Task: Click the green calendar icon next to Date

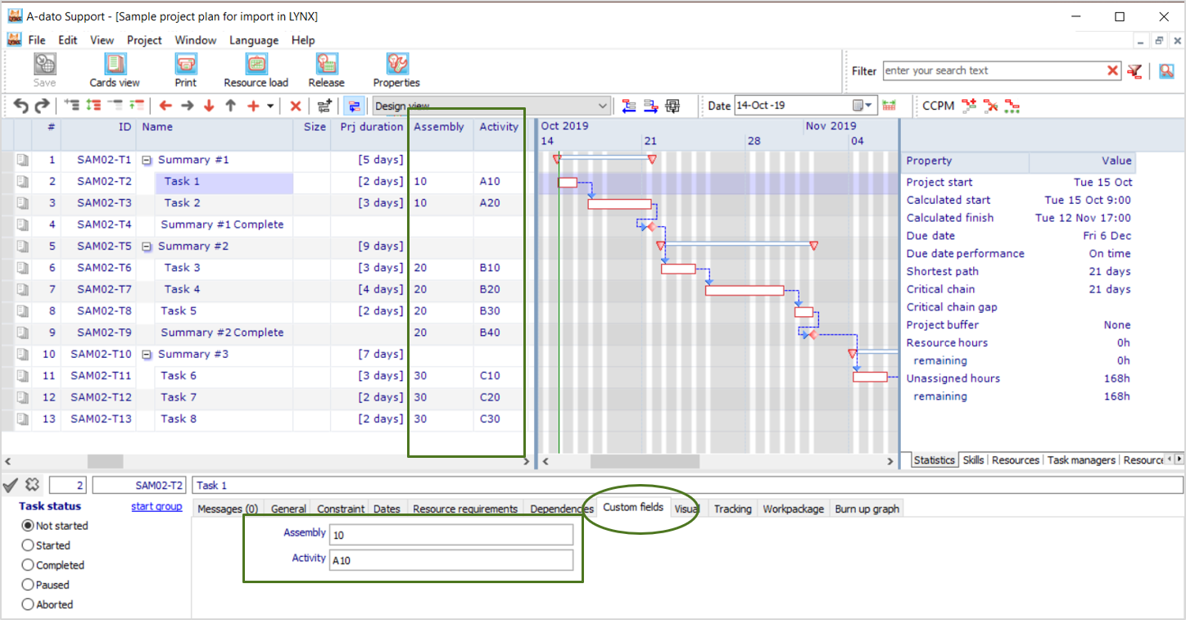Action: (x=890, y=105)
